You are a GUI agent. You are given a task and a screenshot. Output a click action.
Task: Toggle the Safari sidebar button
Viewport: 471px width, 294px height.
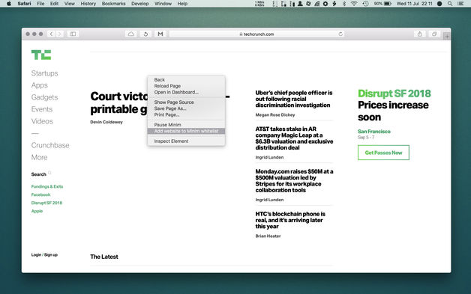pos(73,34)
